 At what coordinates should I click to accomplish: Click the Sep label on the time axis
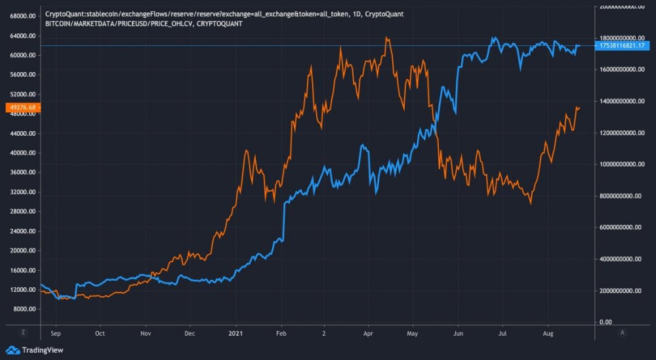55,332
